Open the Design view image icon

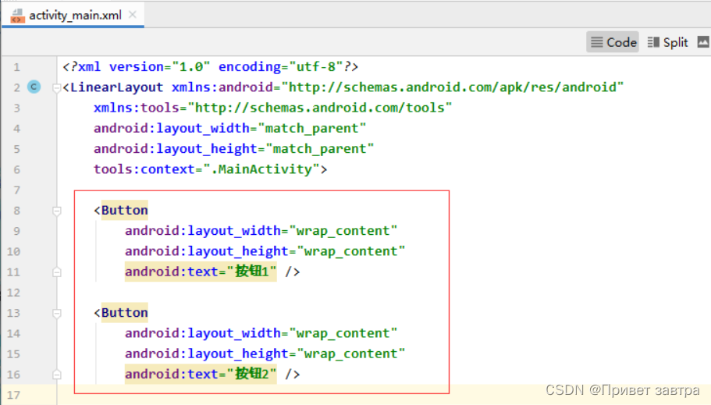pos(703,41)
